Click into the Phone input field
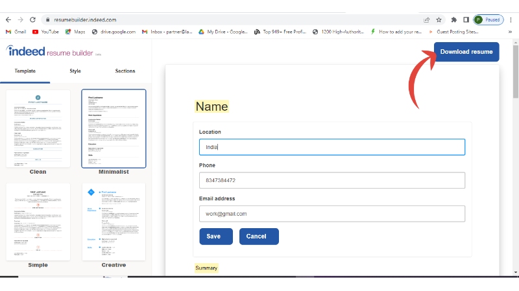Image resolution: width=519 pixels, height=291 pixels. [x=332, y=180]
